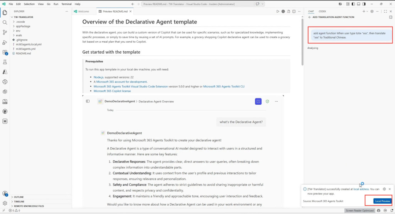Image resolution: width=395 pixels, height=214 pixels.
Task: Expand the OUTLINE section
Action: point(41,197)
